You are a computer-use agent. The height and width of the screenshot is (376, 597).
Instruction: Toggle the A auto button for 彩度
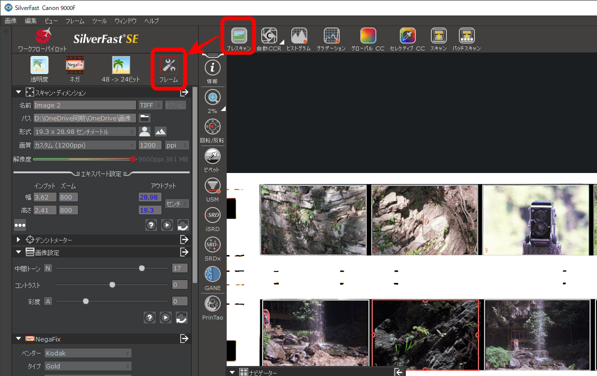point(48,301)
